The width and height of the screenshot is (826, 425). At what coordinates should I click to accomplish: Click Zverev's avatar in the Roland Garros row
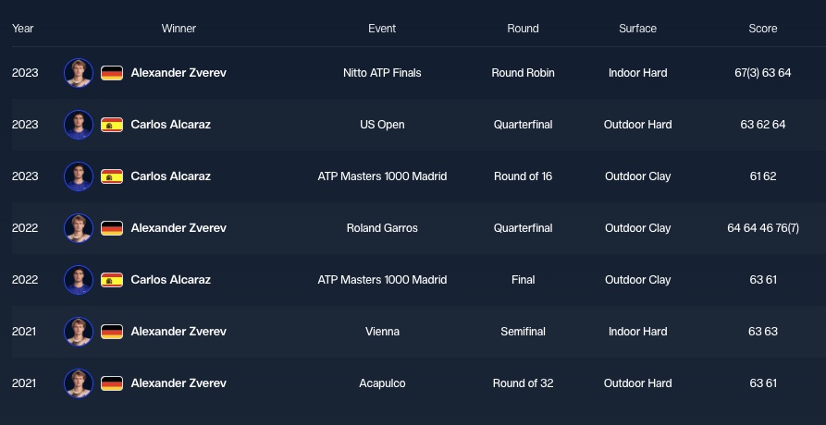click(79, 228)
